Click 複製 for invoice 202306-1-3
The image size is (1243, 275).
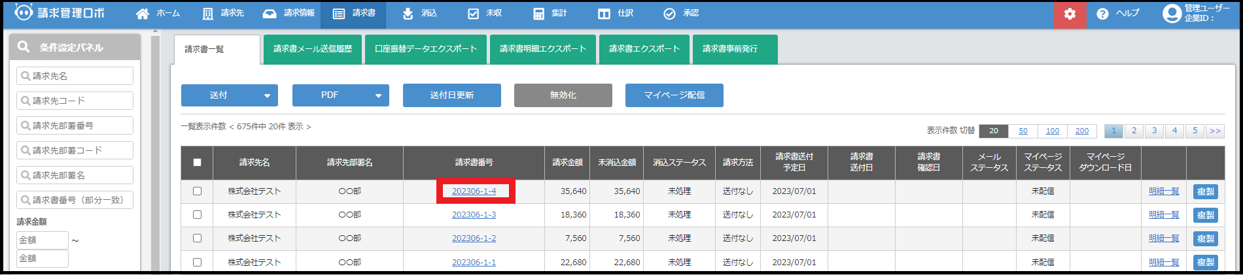1206,215
